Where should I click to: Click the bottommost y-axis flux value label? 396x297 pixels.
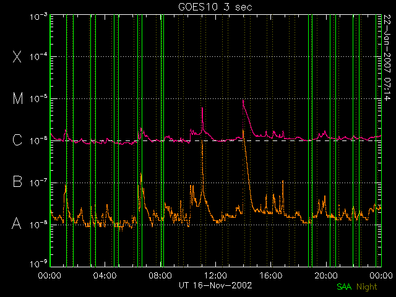click(x=38, y=264)
